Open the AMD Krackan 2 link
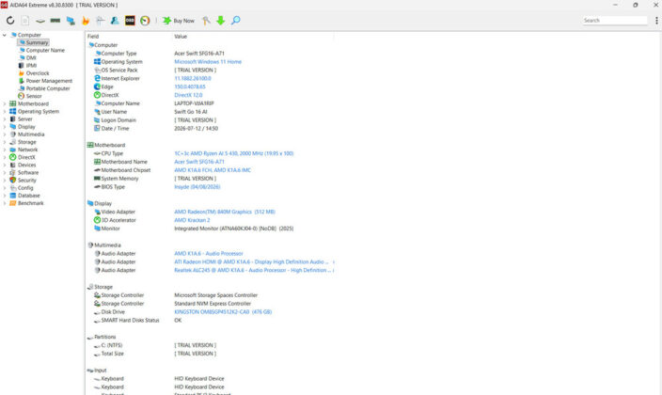662x395 pixels. tap(192, 220)
